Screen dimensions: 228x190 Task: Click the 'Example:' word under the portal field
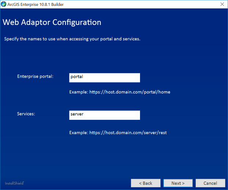click(x=78, y=92)
